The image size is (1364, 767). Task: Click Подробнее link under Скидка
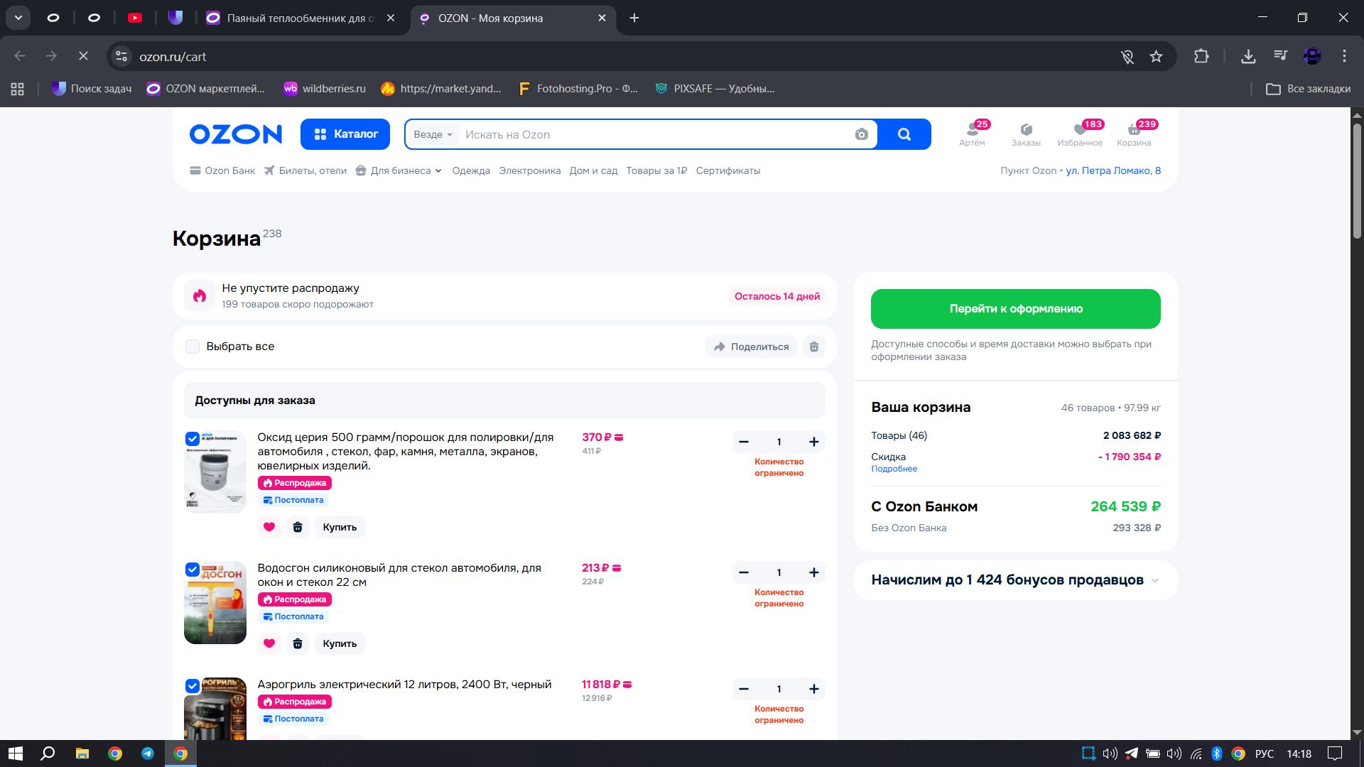click(x=894, y=469)
